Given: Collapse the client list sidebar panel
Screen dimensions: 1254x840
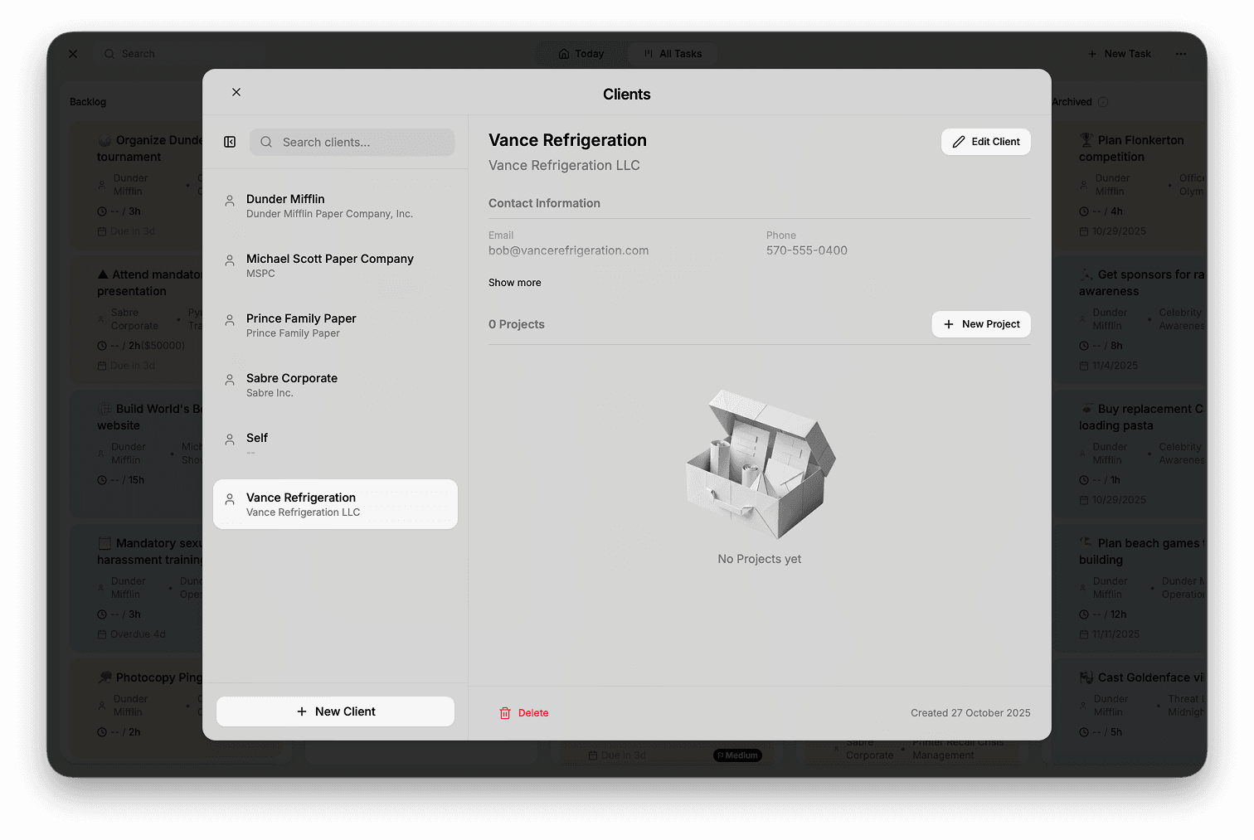Looking at the screenshot, I should 230,141.
